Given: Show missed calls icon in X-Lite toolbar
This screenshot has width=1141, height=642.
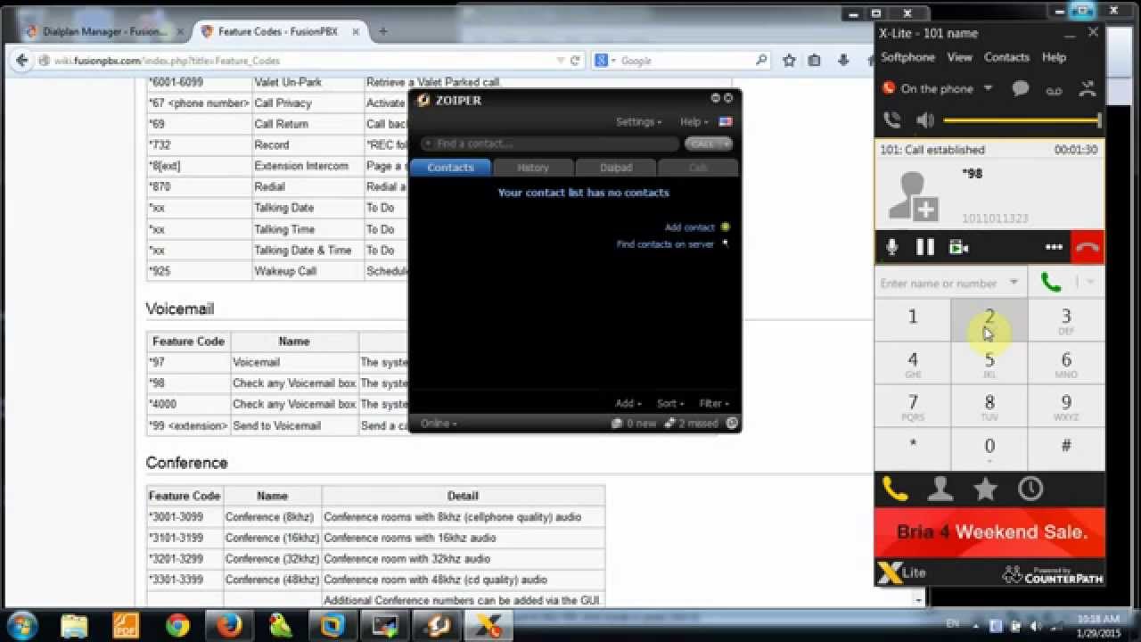Looking at the screenshot, I should pyautogui.click(x=1087, y=88).
